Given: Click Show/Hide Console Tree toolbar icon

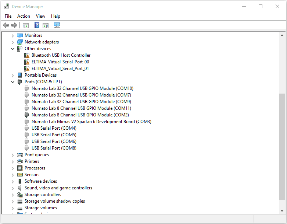Looking at the screenshot, I should click(26, 25).
